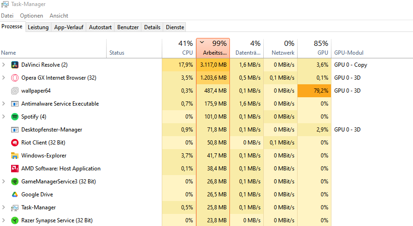Screen dimensions: 413x226
Task: Switch to the Autostart tab
Action: click(100, 27)
